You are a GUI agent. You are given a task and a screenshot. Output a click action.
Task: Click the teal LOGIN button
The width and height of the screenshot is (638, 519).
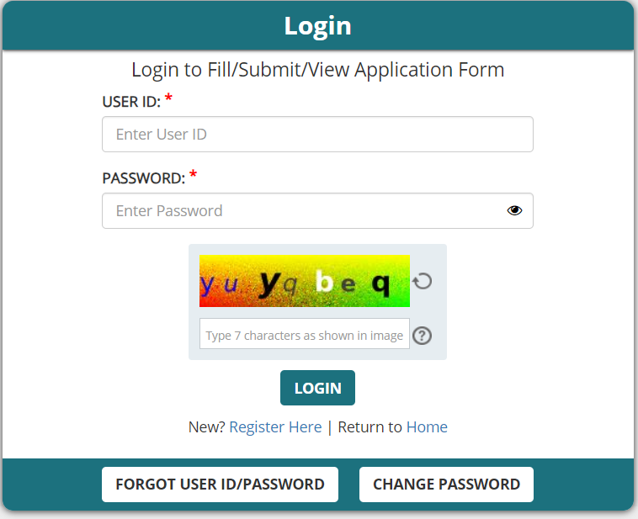tap(317, 388)
